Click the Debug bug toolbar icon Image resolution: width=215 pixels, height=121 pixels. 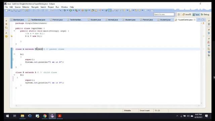tap(65, 10)
